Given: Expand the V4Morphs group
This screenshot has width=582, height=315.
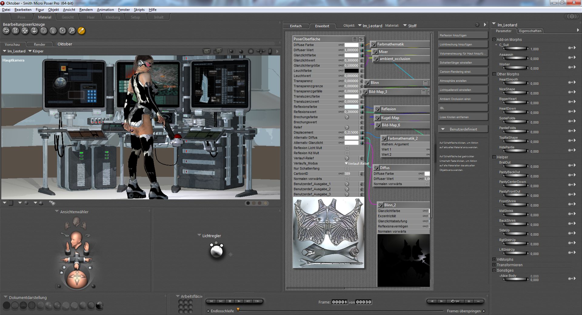Looking at the screenshot, I should 494,260.
